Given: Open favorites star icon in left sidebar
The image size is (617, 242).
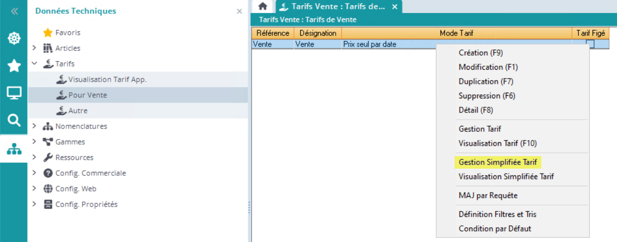Looking at the screenshot, I should (x=14, y=66).
